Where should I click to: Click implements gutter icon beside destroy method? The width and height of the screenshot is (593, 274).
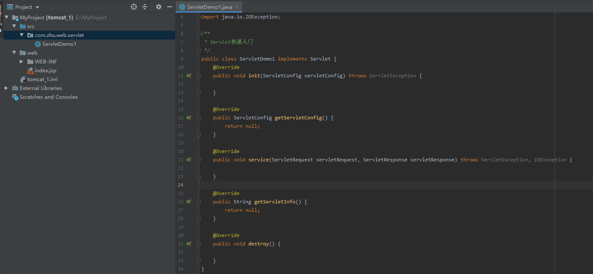[189, 244]
